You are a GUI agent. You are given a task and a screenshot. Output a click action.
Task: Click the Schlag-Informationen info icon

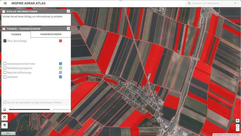pyautogui.click(x=4, y=12)
